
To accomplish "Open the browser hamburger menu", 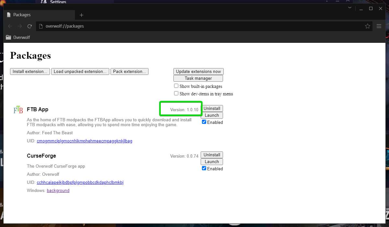I will pyautogui.click(x=379, y=26).
